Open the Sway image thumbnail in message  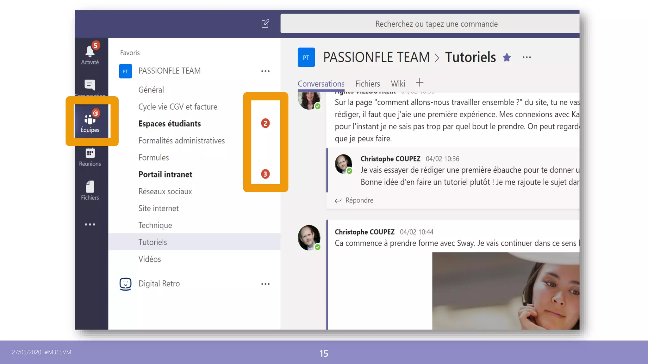[x=506, y=291]
